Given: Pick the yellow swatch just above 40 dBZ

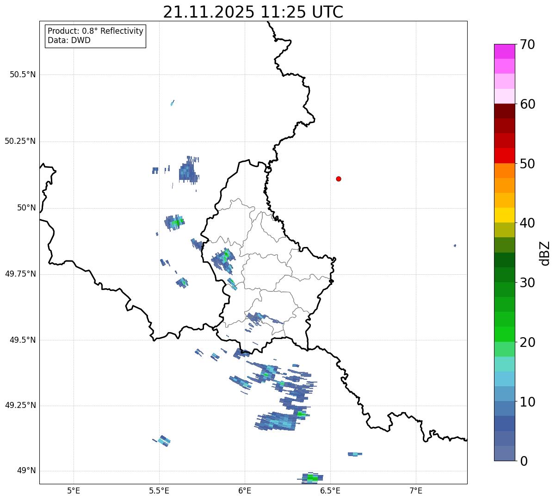Looking at the screenshot, I should (504, 215).
